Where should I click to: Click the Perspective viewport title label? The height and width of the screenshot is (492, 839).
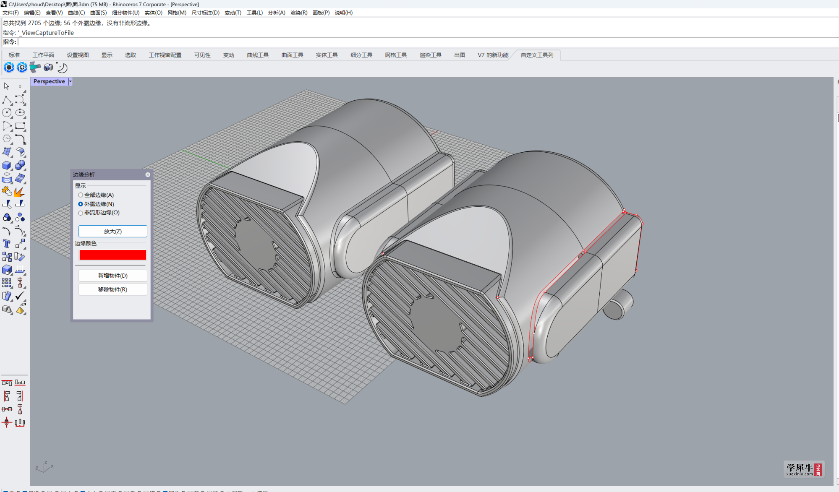click(49, 81)
